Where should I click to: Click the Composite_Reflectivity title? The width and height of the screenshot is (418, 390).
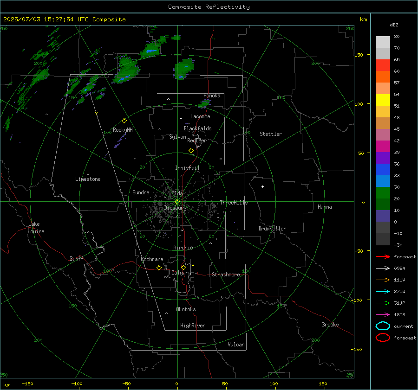pyautogui.click(x=209, y=7)
